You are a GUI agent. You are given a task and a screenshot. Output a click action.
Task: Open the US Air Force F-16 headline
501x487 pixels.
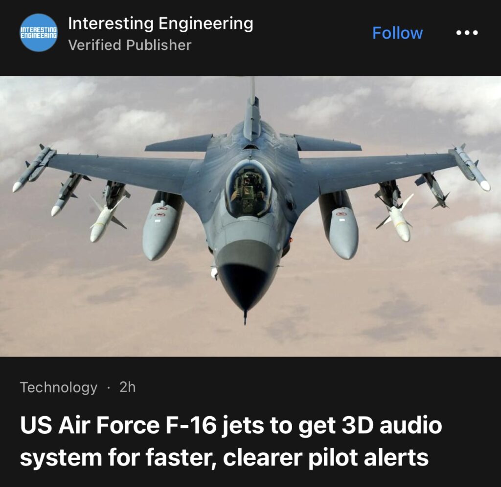pos(231,442)
